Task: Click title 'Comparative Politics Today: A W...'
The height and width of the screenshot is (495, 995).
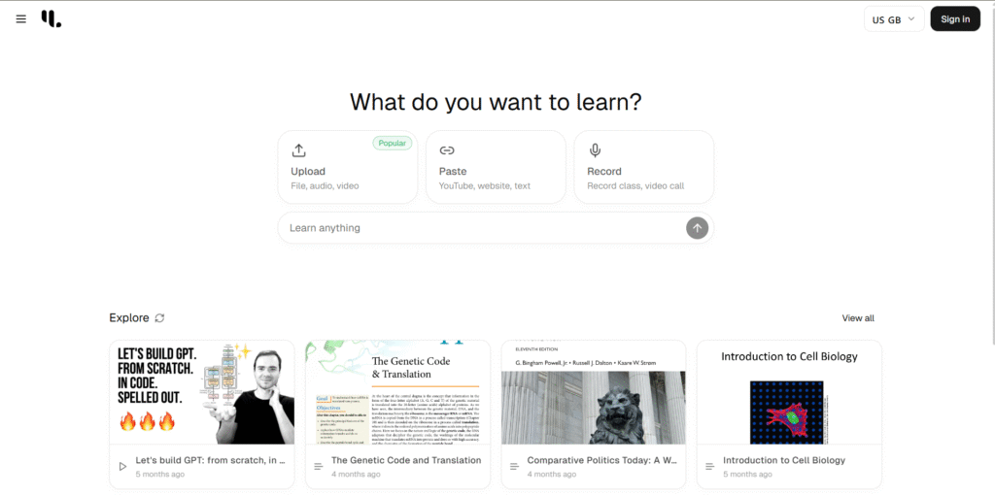Action: click(x=602, y=461)
